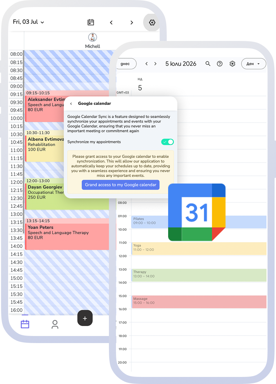This screenshot has height=384, width=276.
Task: Click the 5 юли 2026 date title
Action: pos(181,64)
